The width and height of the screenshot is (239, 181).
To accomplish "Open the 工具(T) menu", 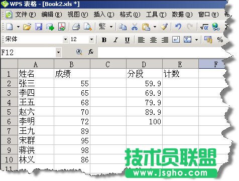I will (156, 15).
